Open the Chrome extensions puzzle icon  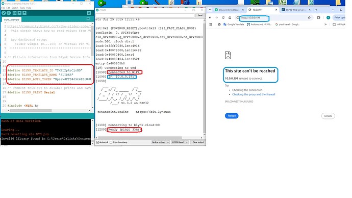(318, 17)
